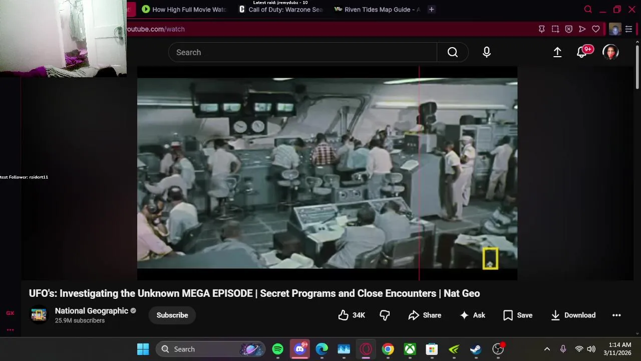Click the YouTube search field
This screenshot has height=361, width=641.
pyautogui.click(x=302, y=52)
